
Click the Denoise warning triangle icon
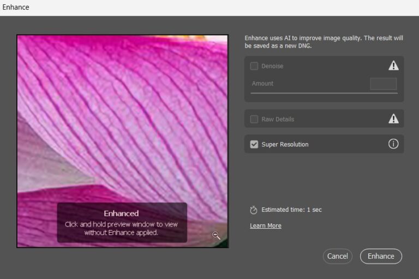393,66
